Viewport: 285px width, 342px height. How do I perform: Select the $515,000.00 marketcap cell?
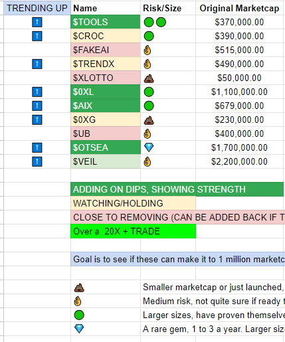point(239,50)
